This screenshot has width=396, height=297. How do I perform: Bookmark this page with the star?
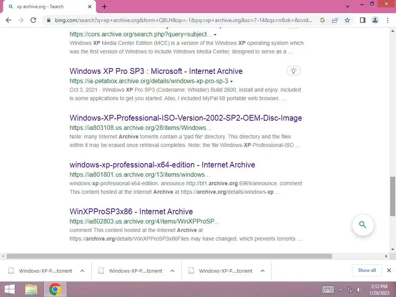pos(347,20)
